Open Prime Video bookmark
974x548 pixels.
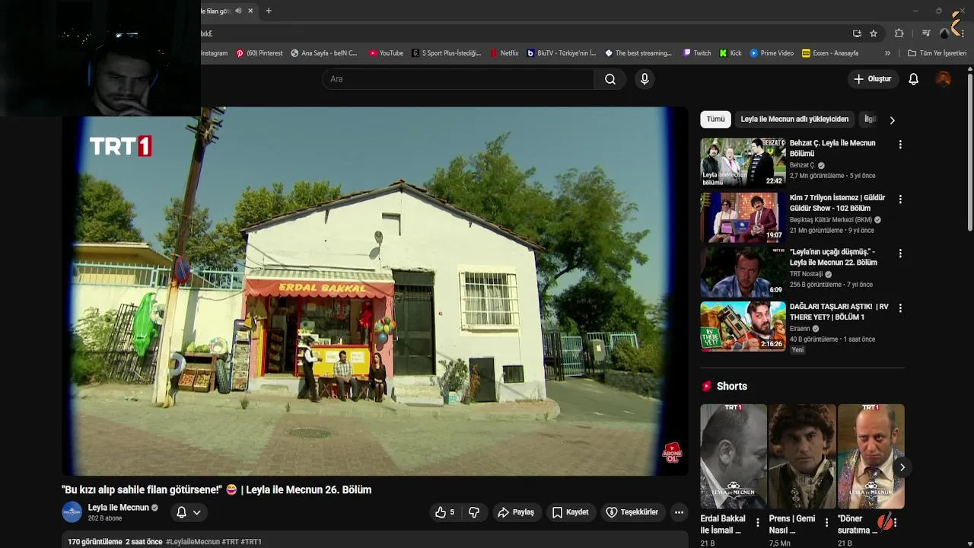772,53
